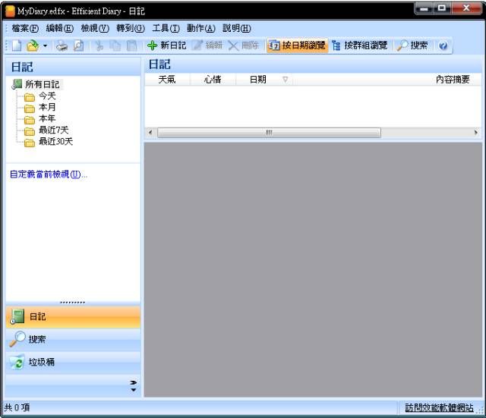Click 新日記 to add a diary entry
This screenshot has width=486, height=418.
166,46
